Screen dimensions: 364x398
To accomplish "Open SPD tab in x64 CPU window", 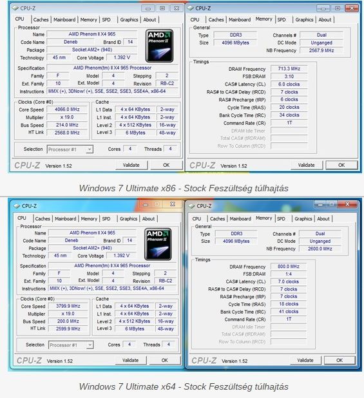I will click(106, 218).
